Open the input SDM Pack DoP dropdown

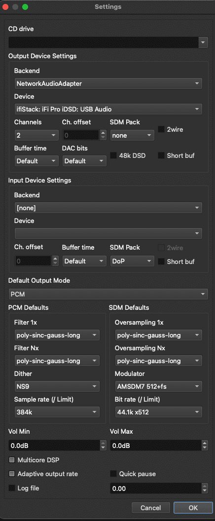point(132,261)
